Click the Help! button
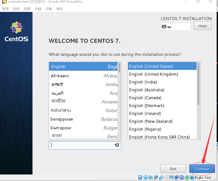This screenshot has width=218, height=181. [x=203, y=26]
